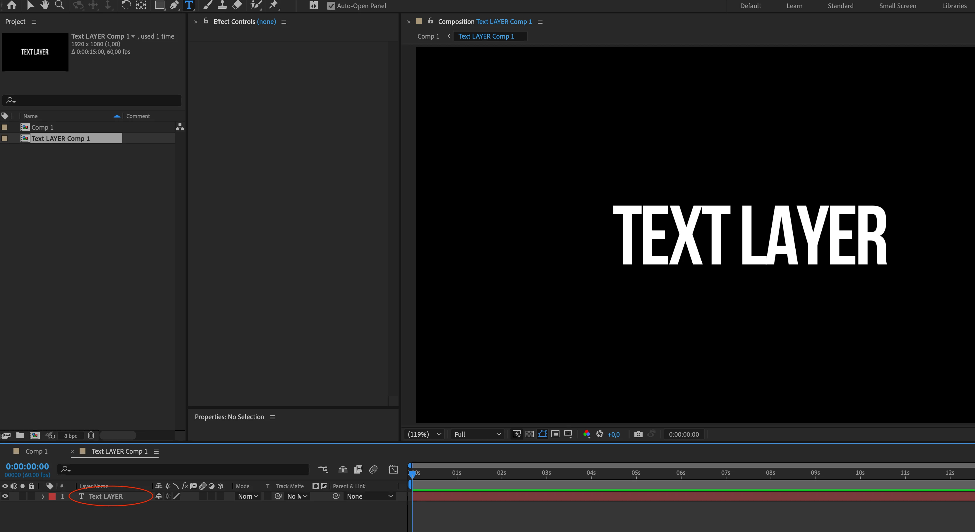Screen dimensions: 975x532
Task: Open the resolution dropdown showing Full
Action: [477, 434]
